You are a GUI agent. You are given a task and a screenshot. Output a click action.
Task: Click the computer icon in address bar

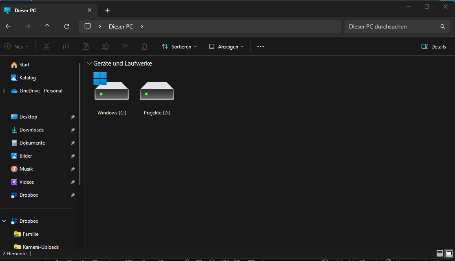tap(88, 26)
